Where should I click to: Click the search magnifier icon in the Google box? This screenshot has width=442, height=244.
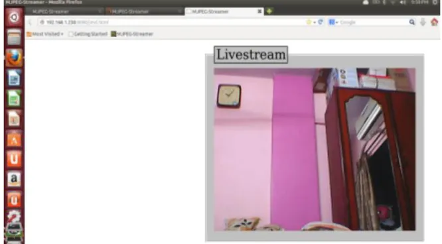[412, 22]
